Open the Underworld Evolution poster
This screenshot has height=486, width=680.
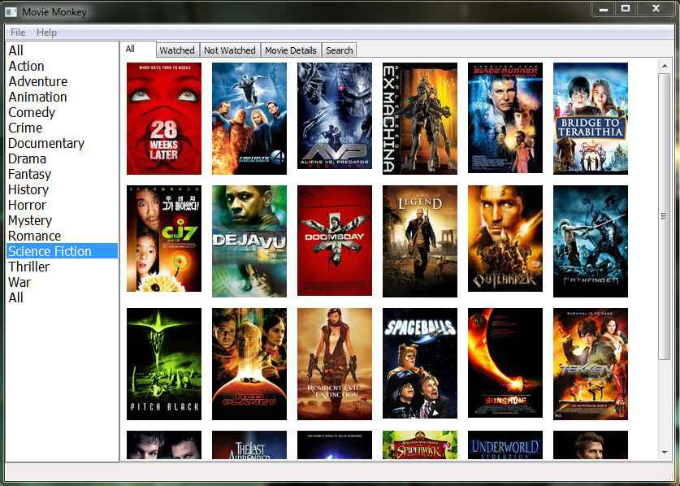(505, 445)
